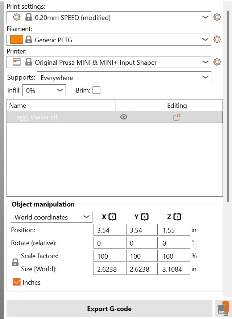Click Position X field showing 3.54
The height and width of the screenshot is (319, 232).
pos(109,230)
